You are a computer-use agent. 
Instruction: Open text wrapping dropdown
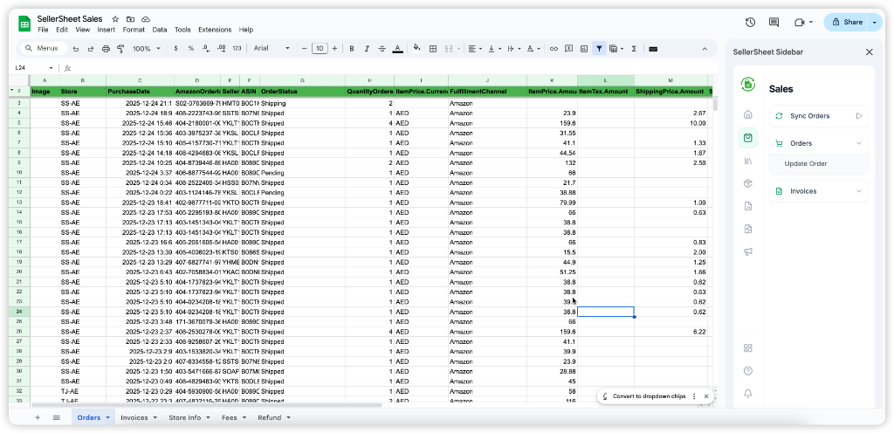513,49
